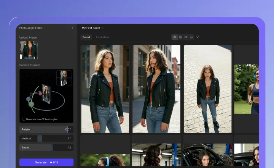This screenshot has height=168, width=274.
Task: Select the purple-gray camera handle in preview
Action: pyautogui.click(x=28, y=99)
